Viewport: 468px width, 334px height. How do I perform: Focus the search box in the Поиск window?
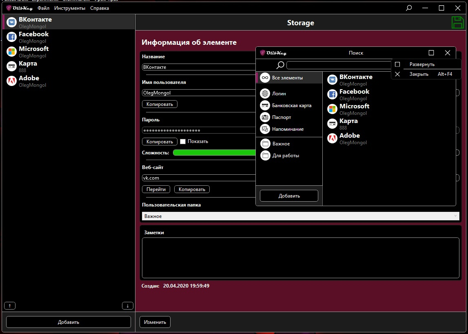pyautogui.click(x=339, y=65)
